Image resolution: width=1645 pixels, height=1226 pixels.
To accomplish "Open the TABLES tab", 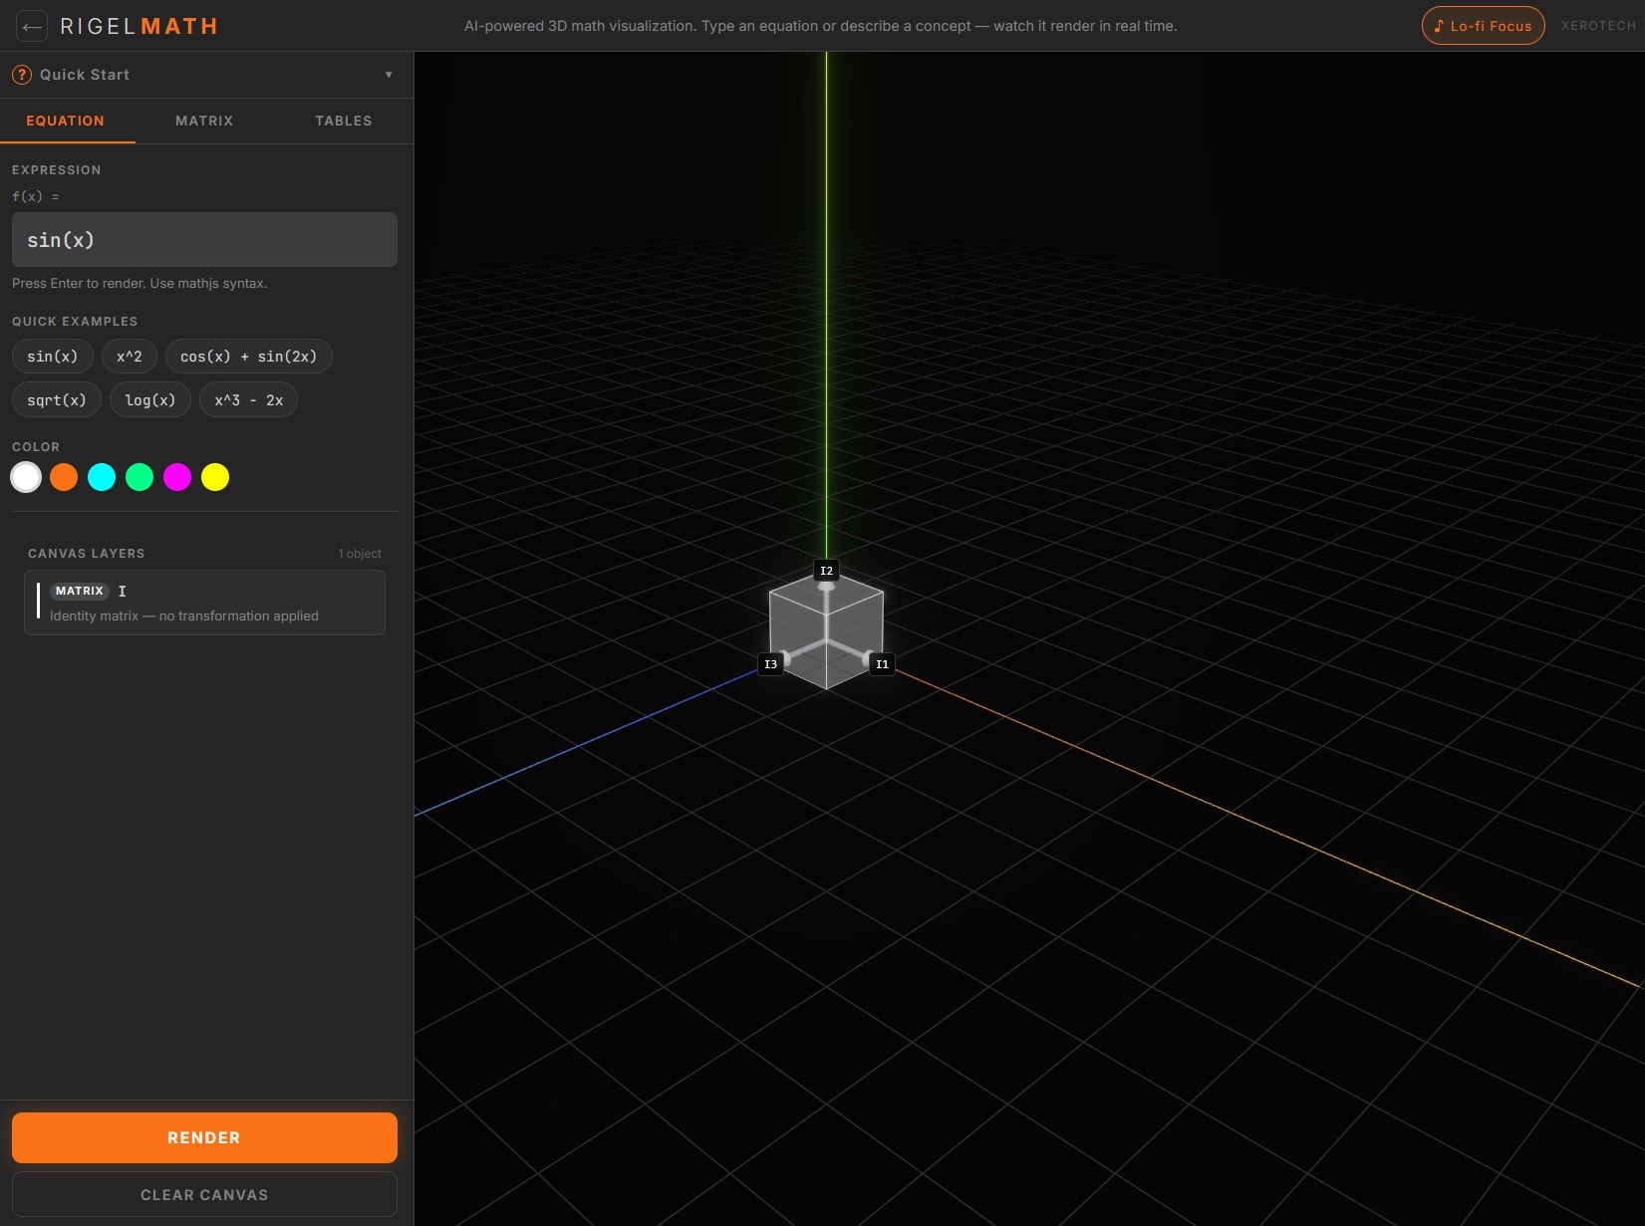I will click(x=343, y=121).
